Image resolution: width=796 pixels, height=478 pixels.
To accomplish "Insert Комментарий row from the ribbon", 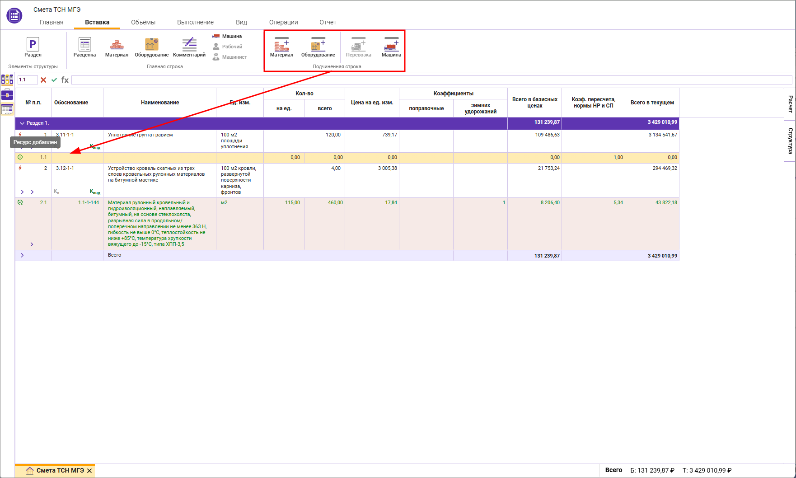I will point(189,47).
